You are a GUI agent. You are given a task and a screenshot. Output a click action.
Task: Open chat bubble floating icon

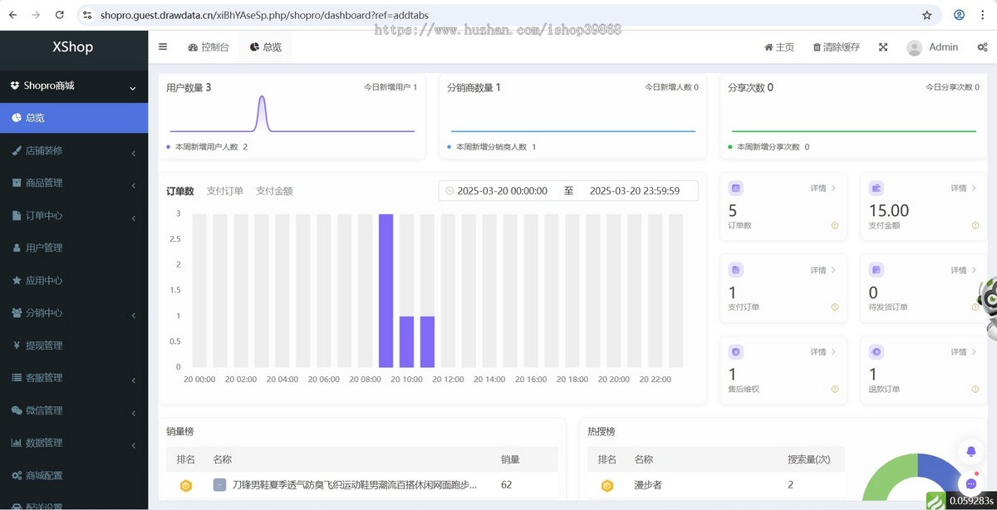click(x=971, y=483)
